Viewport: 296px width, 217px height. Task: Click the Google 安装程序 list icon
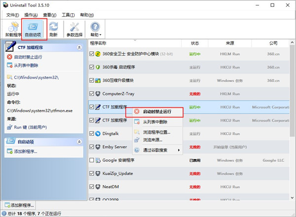(98, 160)
